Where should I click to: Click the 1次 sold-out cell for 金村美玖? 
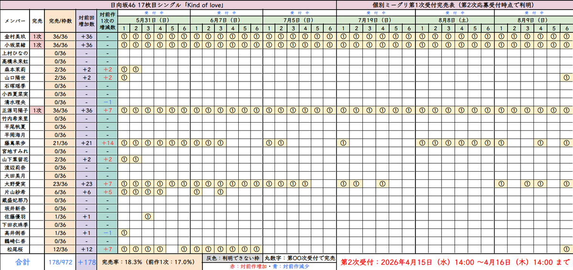click(38, 37)
